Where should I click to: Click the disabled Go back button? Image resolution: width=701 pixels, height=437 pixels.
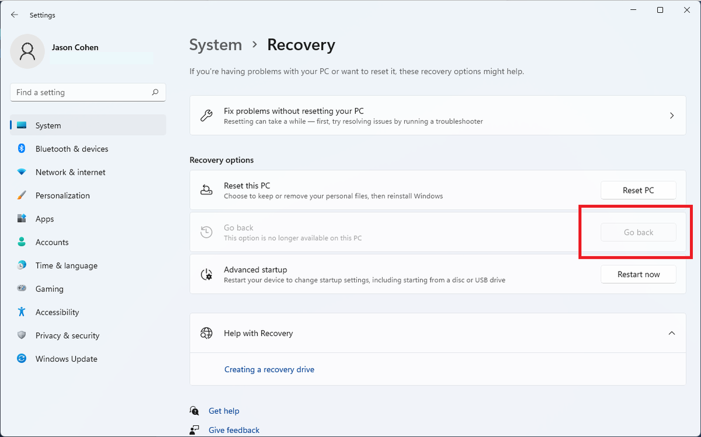click(x=638, y=233)
